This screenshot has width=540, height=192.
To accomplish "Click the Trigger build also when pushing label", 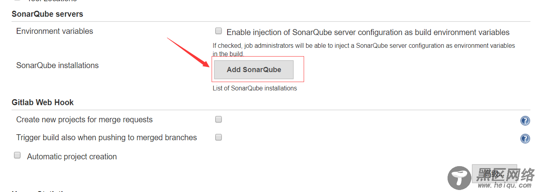I will click(106, 137).
